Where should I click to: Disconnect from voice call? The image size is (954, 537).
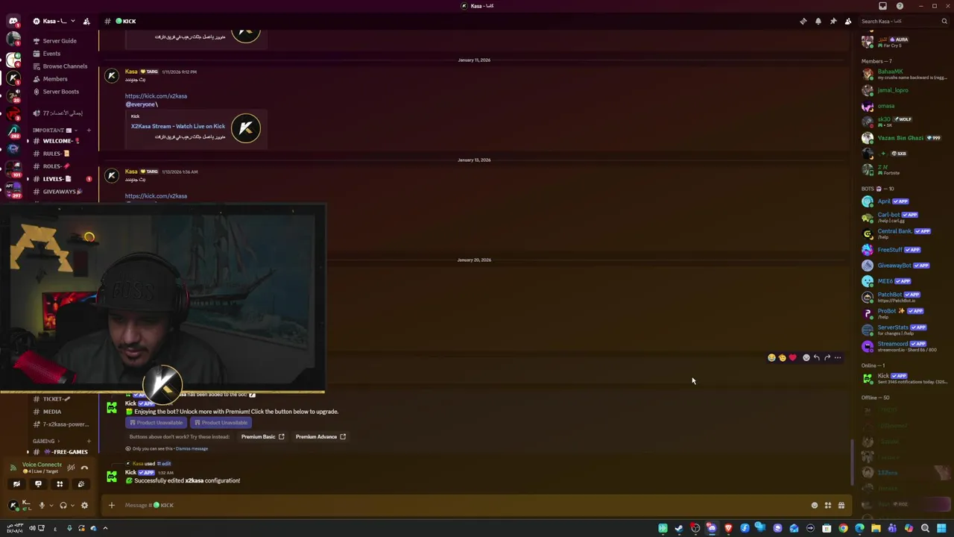84,468
